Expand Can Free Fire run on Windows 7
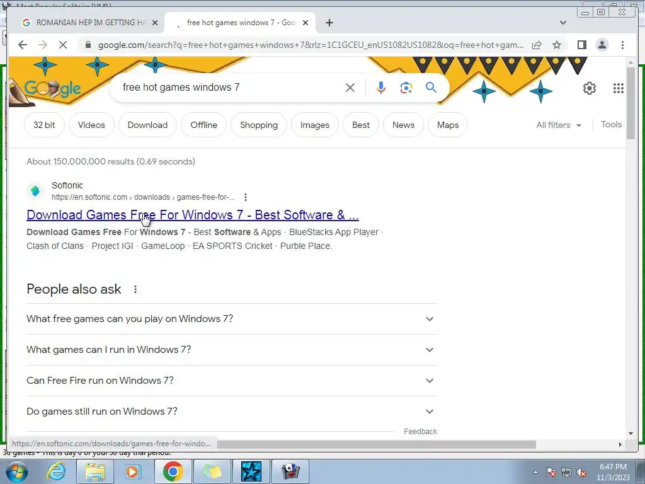 [231, 381]
